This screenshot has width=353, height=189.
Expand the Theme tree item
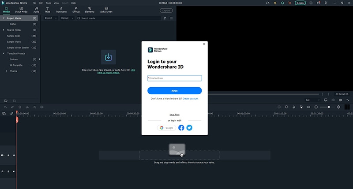click(x=6, y=71)
